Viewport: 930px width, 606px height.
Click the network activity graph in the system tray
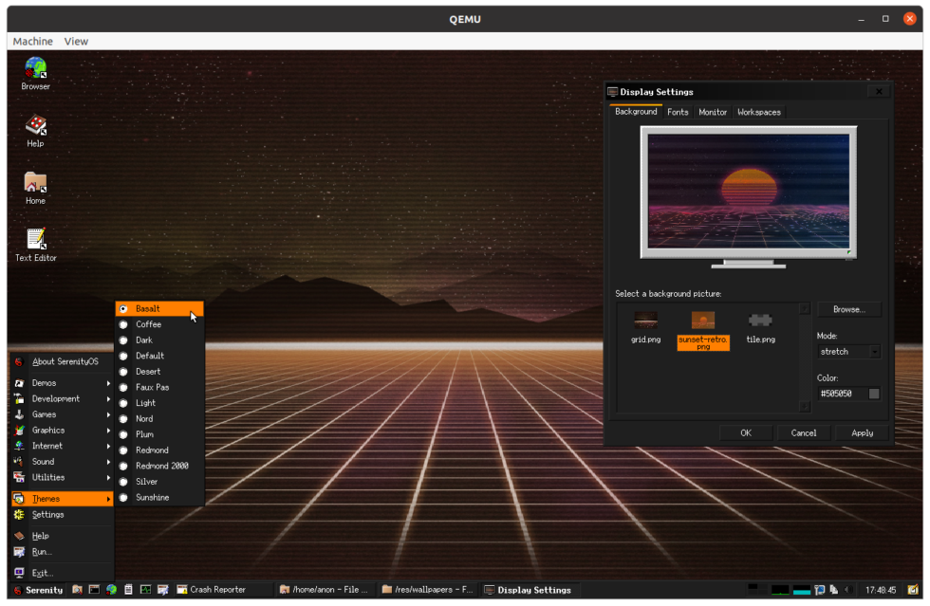(781, 590)
